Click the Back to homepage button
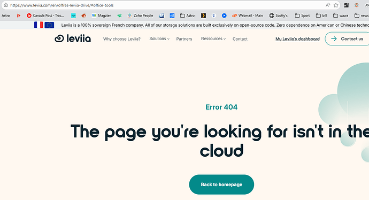Image resolution: width=369 pixels, height=200 pixels. (221, 184)
